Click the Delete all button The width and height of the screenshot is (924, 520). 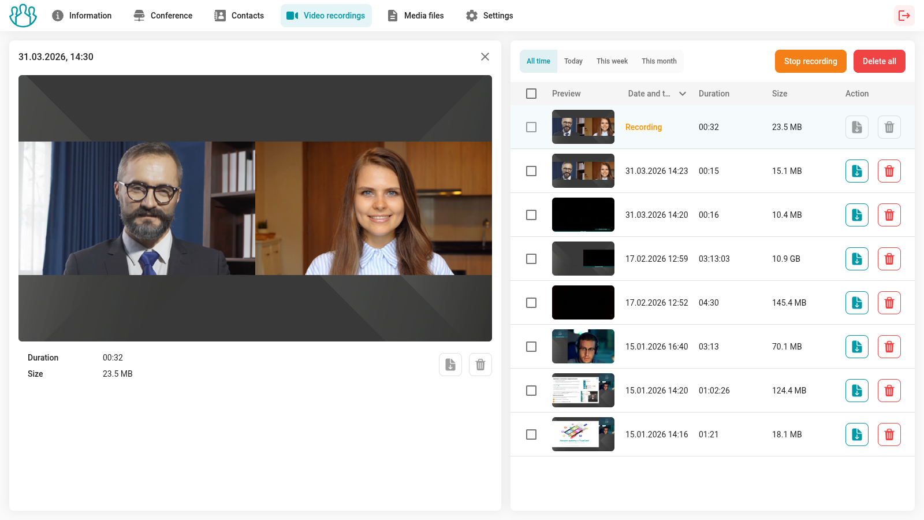pos(879,61)
